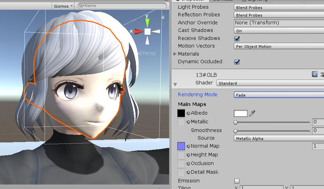
Task: Click the Metallic slider handle
Action: 236,122
